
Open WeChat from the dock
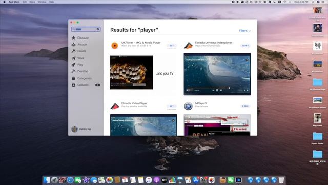[x=231, y=180]
